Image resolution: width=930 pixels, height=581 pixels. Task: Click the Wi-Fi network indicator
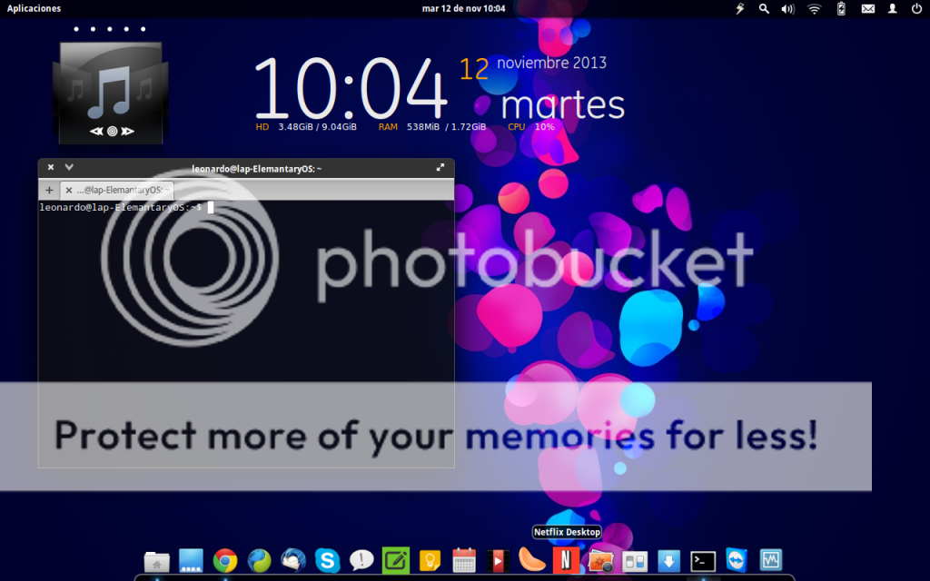(814, 8)
